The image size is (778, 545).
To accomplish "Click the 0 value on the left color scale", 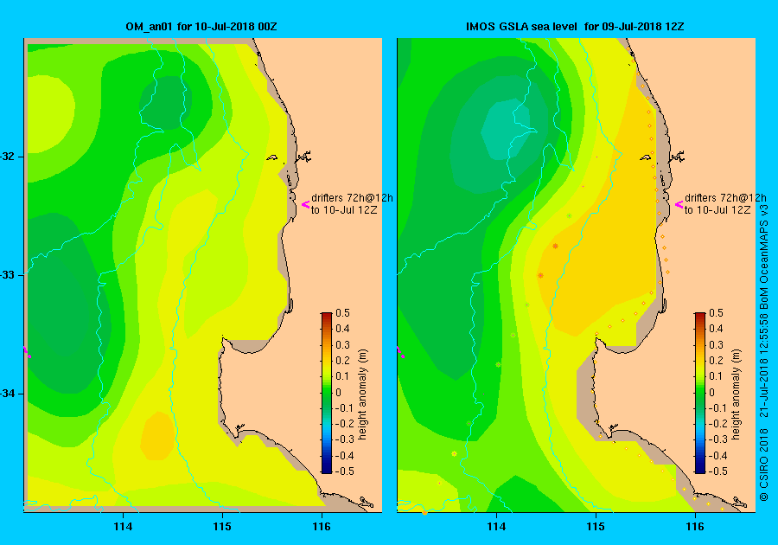I will 339,392.
